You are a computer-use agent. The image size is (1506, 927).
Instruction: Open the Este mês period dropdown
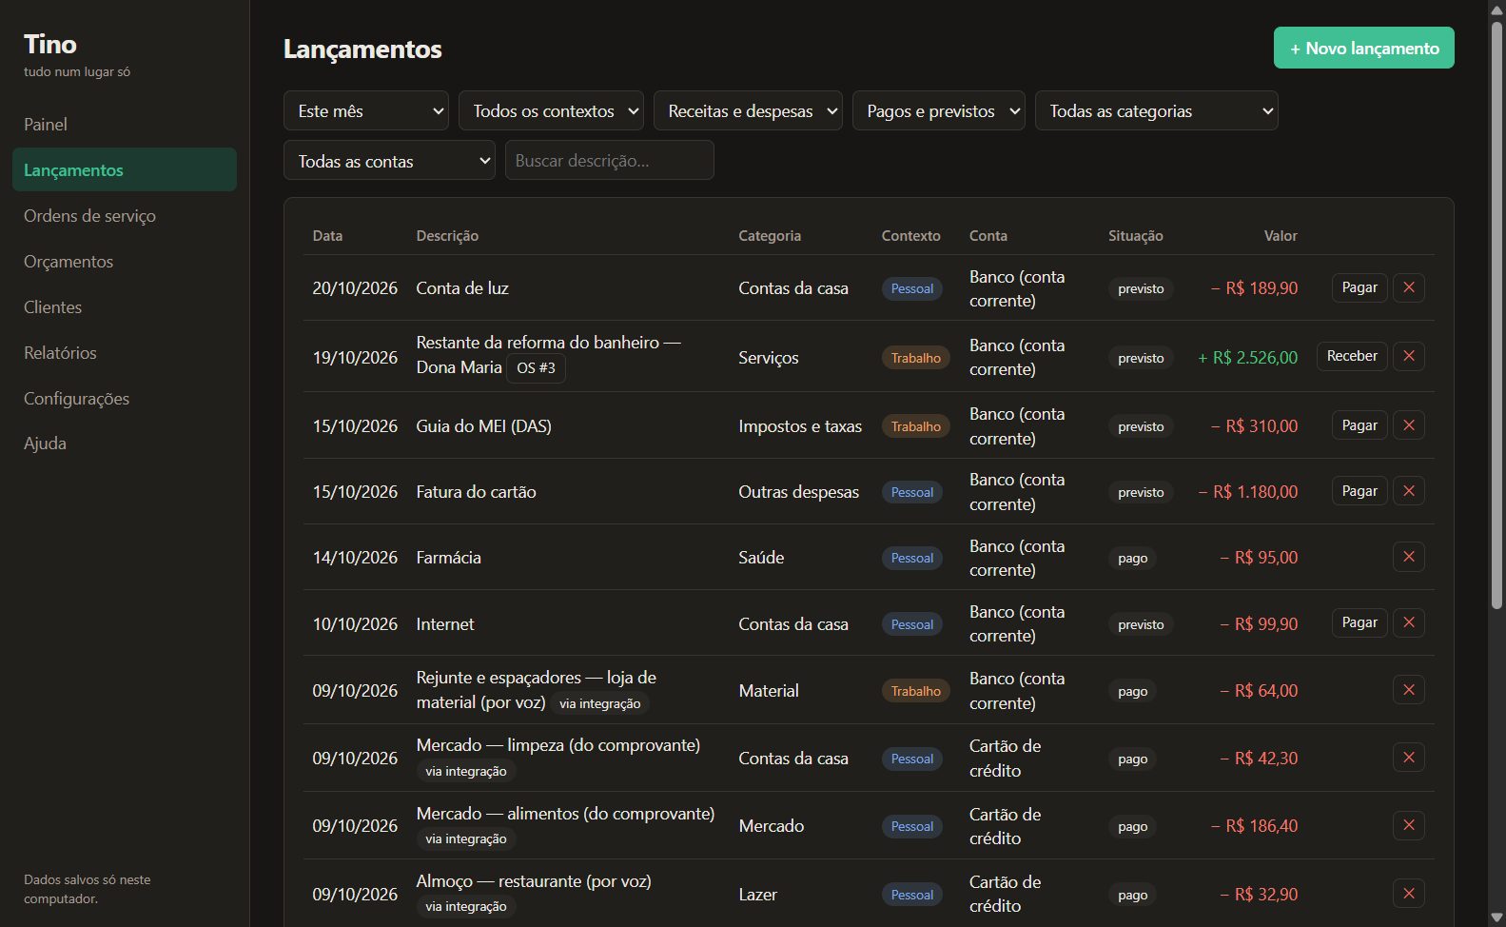pos(366,111)
